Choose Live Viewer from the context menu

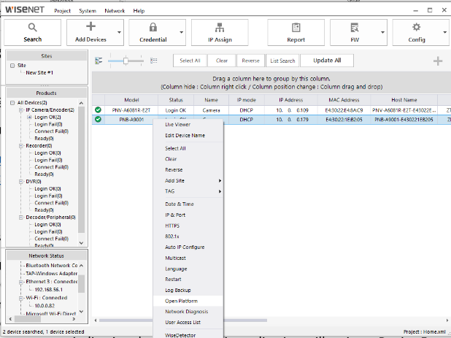click(188, 125)
